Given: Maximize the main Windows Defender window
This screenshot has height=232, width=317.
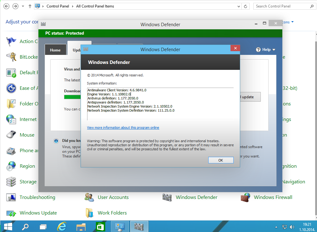Looking at the screenshot, I should coord(265,23).
